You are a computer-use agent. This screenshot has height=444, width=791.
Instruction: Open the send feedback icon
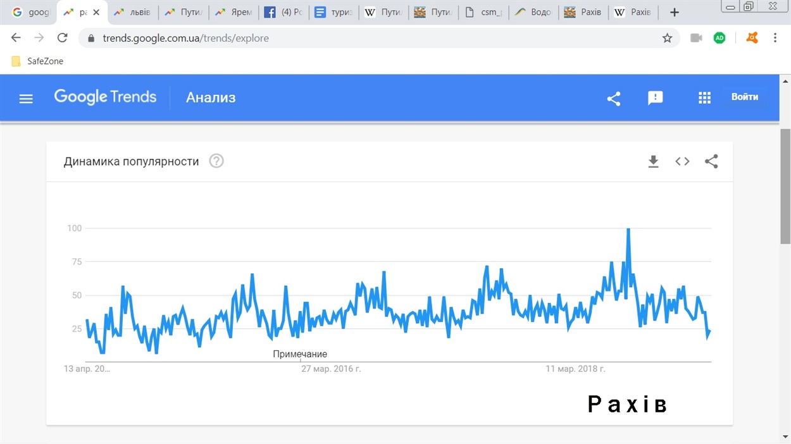(x=656, y=98)
